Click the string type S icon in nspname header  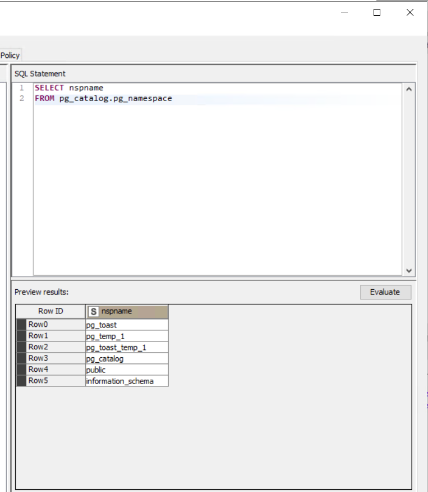coord(93,312)
